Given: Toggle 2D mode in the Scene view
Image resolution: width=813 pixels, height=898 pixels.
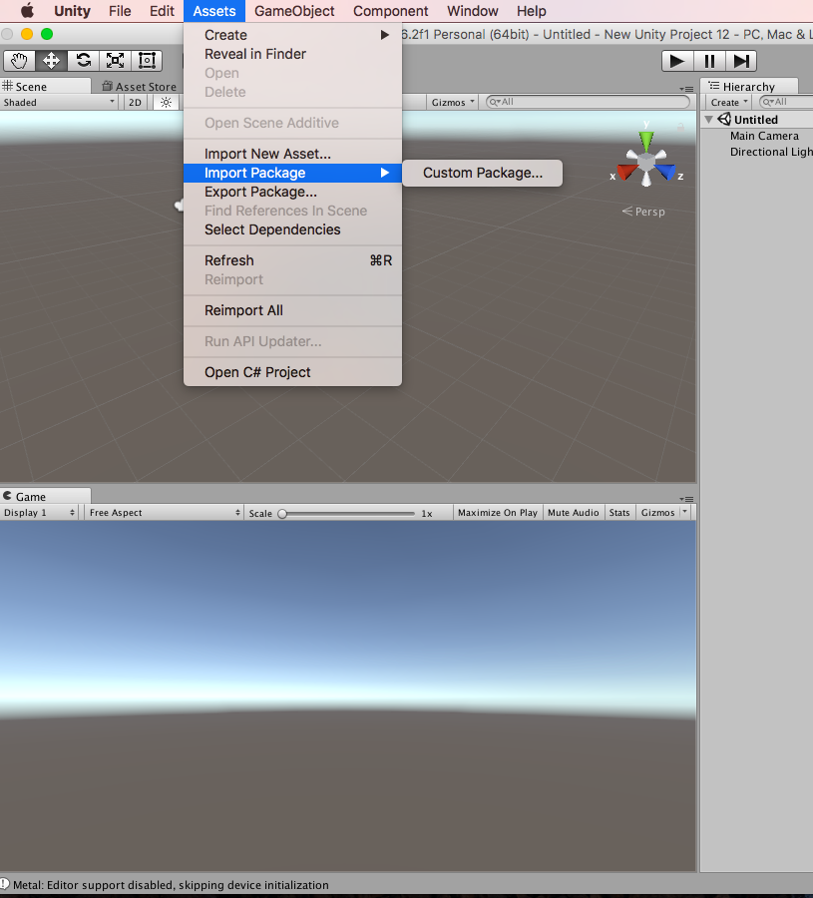Looking at the screenshot, I should pos(135,102).
